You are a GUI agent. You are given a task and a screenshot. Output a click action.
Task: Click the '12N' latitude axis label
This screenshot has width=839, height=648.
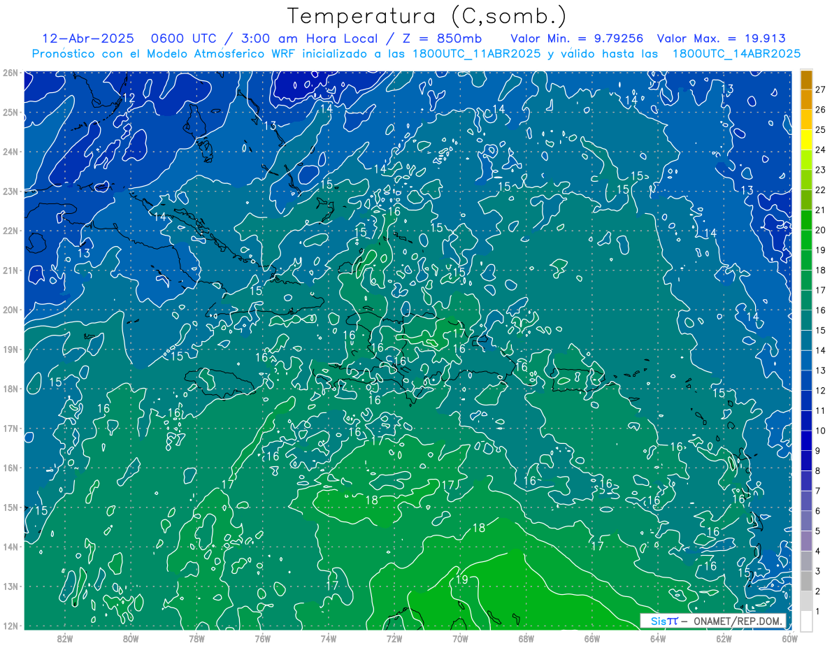coord(10,626)
